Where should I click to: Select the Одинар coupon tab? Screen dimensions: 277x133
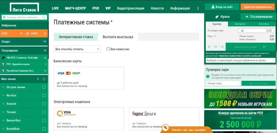pos(217,24)
